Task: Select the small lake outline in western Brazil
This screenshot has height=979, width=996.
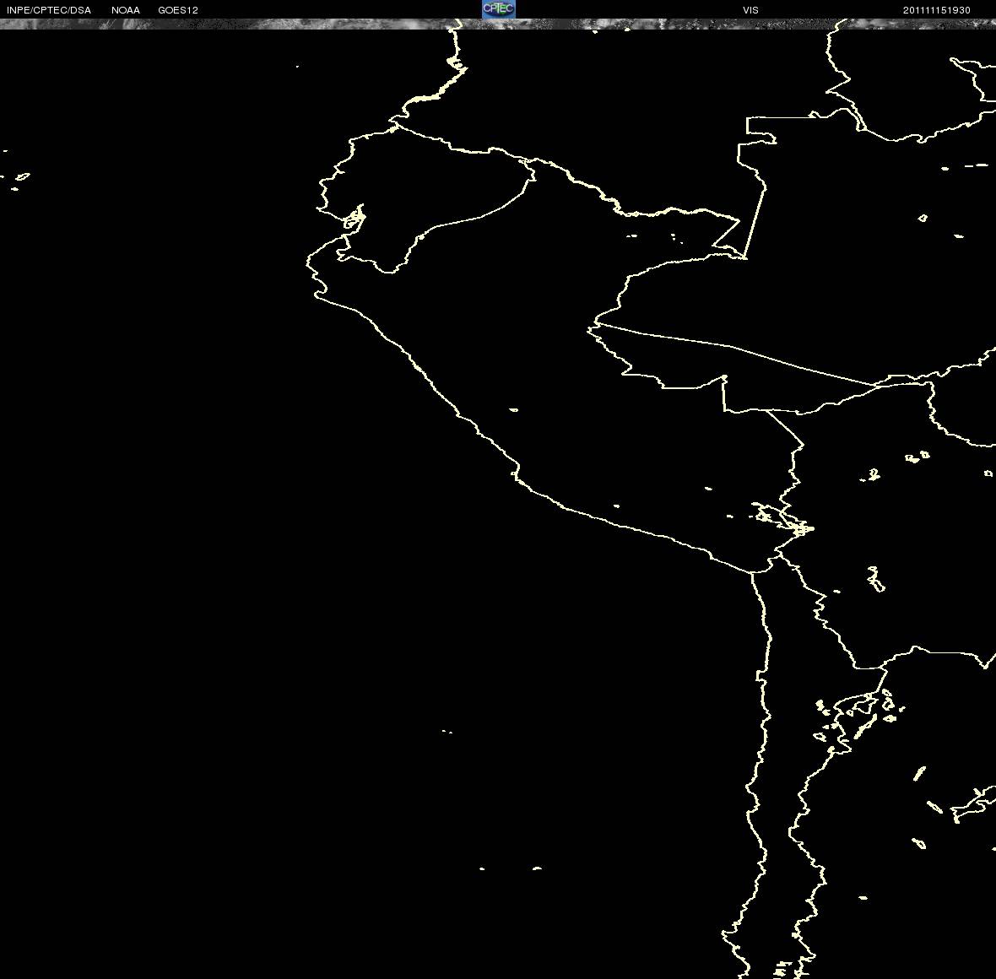Action: (923, 218)
